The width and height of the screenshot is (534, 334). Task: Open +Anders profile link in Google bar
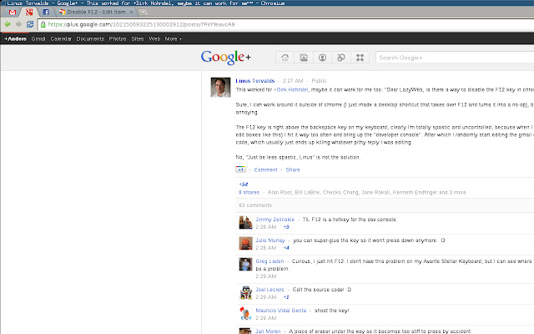tap(15, 39)
